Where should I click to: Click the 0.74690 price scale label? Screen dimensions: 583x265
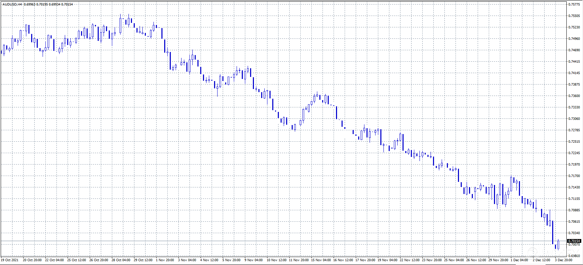pyautogui.click(x=574, y=50)
